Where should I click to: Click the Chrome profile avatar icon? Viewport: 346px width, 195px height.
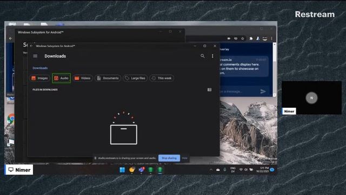tap(265, 38)
